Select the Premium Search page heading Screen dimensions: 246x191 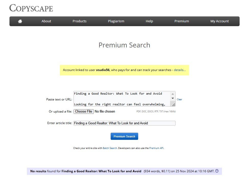pos(125,45)
